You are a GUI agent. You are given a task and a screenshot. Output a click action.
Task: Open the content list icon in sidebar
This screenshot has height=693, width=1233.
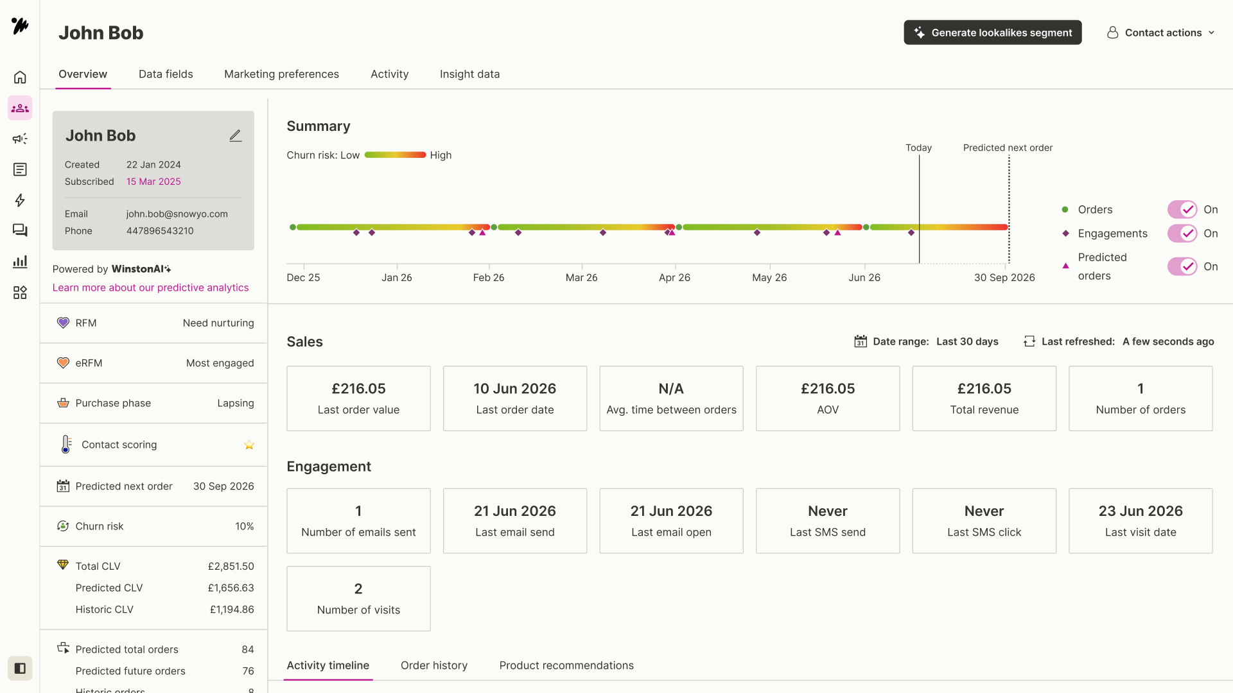pyautogui.click(x=20, y=169)
